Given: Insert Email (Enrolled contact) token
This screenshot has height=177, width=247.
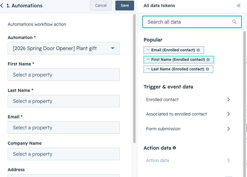Looking at the screenshot, I should pyautogui.click(x=174, y=50).
